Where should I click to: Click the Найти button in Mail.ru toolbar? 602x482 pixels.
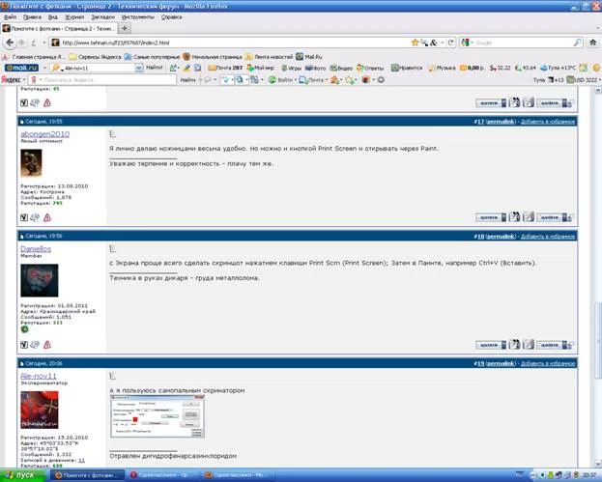point(155,68)
